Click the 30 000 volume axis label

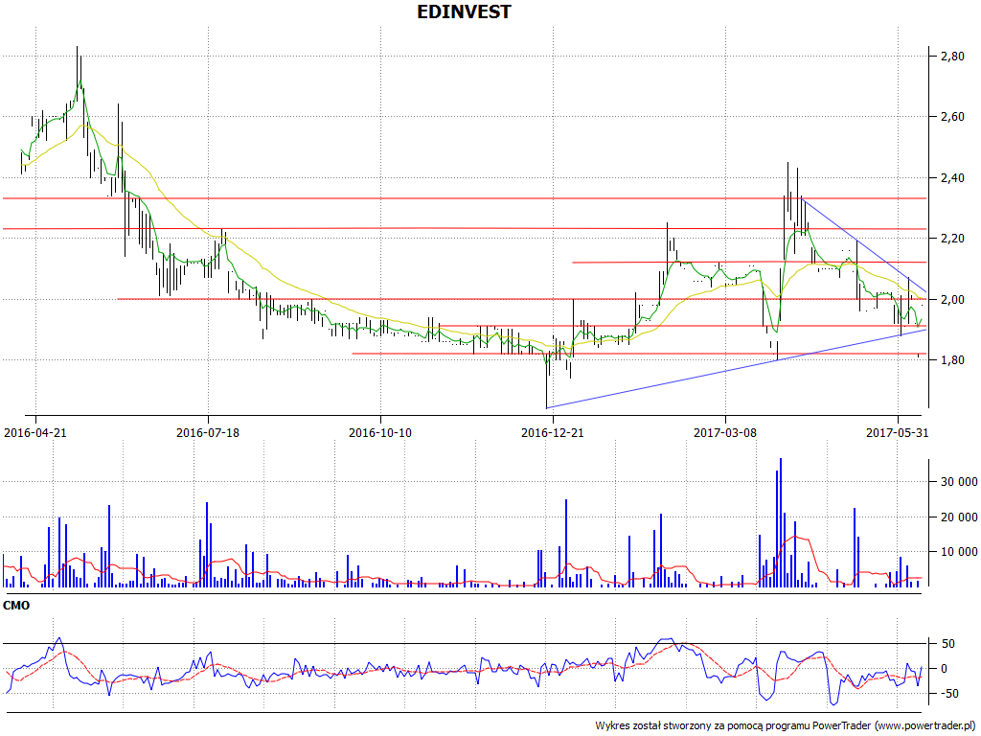958,482
